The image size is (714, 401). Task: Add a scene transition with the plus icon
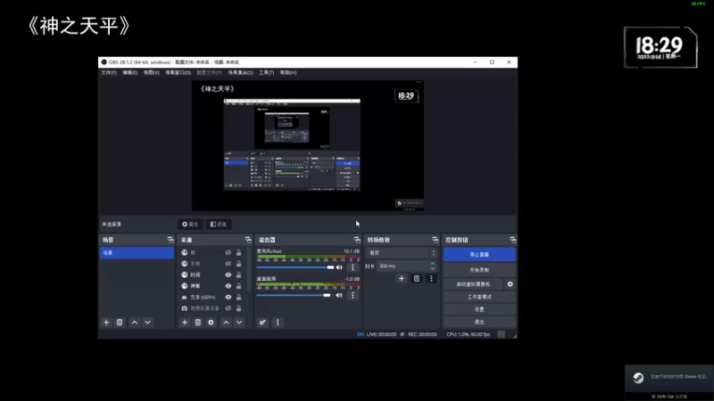point(401,279)
